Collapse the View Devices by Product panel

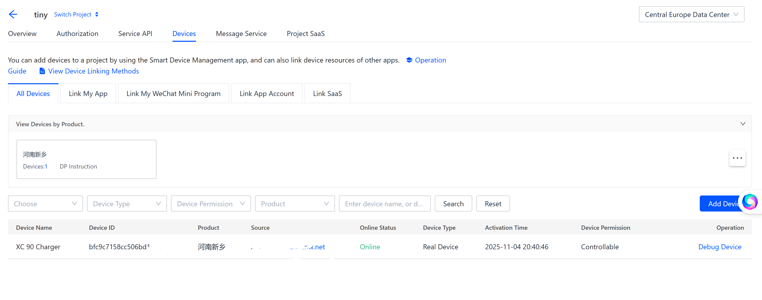click(742, 124)
